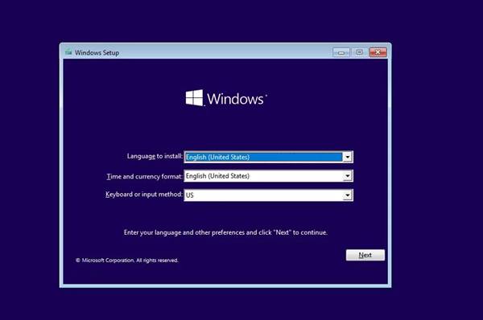Open the Language to install dropdown arrow
Screen dimensions: 483x320
point(348,158)
